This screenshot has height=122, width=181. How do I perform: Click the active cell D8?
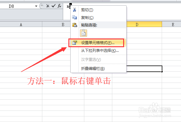144,69
